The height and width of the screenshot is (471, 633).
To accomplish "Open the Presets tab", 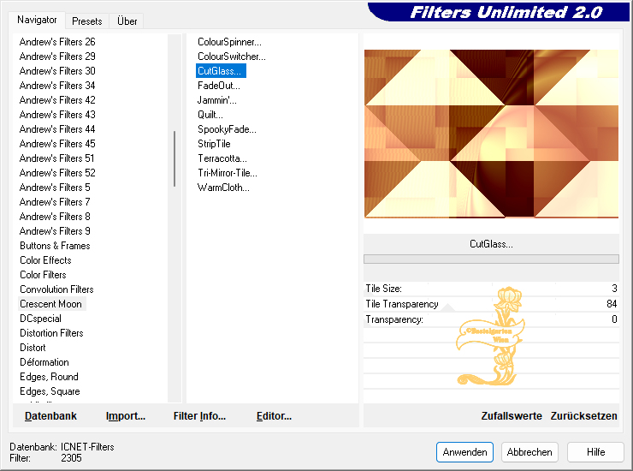I will [86, 21].
